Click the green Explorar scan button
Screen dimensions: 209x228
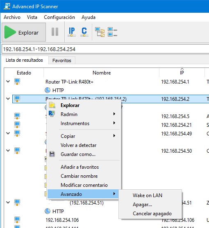pos(24,32)
